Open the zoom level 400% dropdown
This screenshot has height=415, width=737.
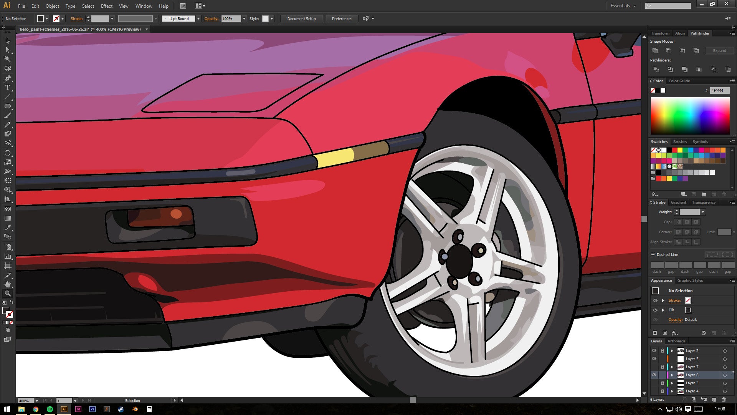pyautogui.click(x=37, y=400)
